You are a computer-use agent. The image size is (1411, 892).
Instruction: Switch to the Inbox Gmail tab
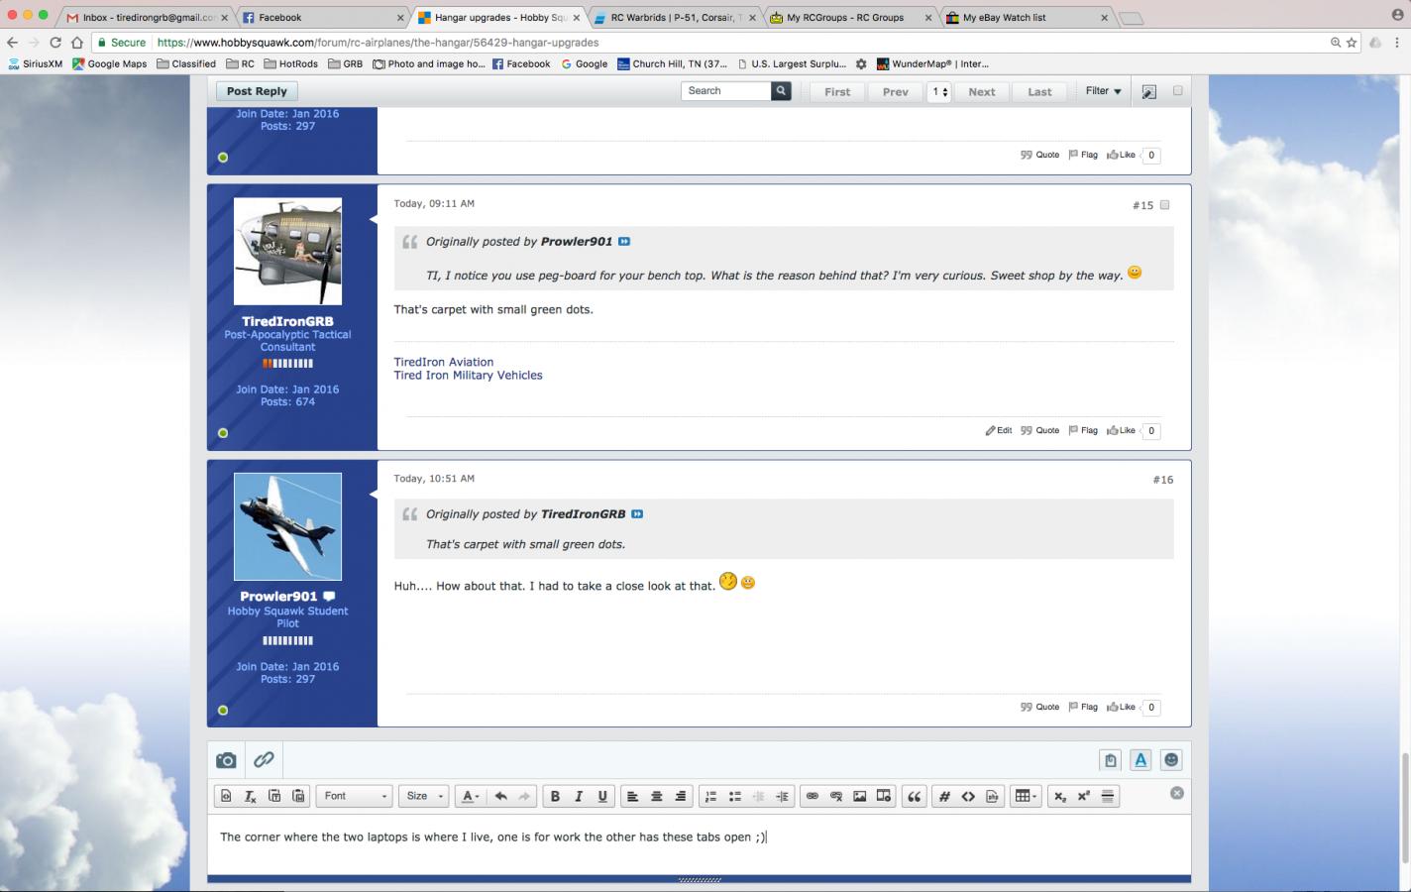tap(149, 18)
